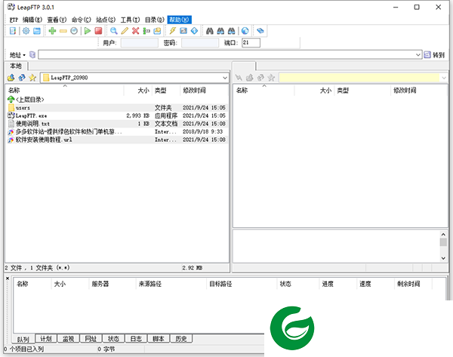This screenshot has height=357, width=453.
Task: Start queue transfer with green play icon
Action: [88, 31]
